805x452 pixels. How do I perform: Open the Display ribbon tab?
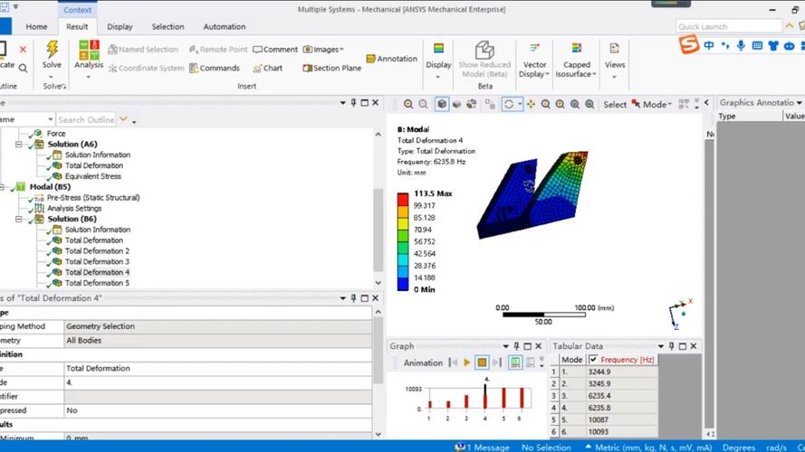coord(120,26)
